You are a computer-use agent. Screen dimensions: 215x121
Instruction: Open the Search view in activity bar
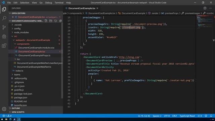tap(4, 18)
